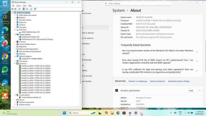
Task: Open Copilot from the taskbar
Action: [106, 113]
